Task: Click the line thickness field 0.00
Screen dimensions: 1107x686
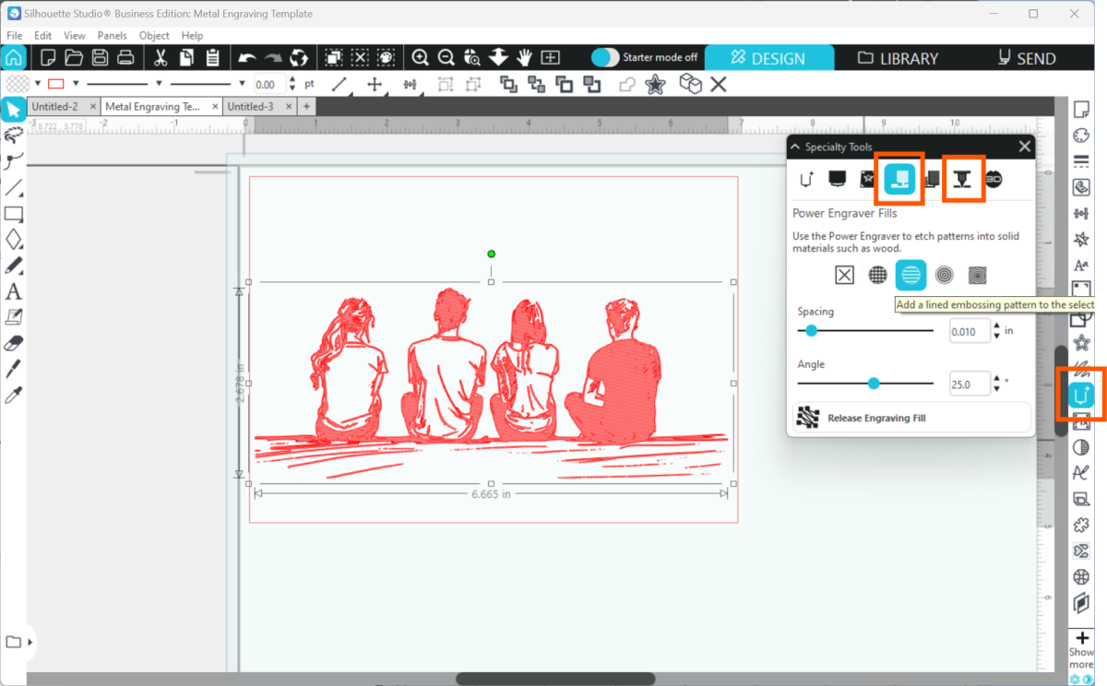Action: point(269,84)
